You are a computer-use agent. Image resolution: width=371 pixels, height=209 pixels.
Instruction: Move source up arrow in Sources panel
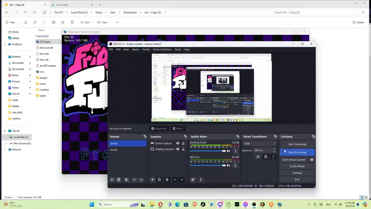click(175, 180)
